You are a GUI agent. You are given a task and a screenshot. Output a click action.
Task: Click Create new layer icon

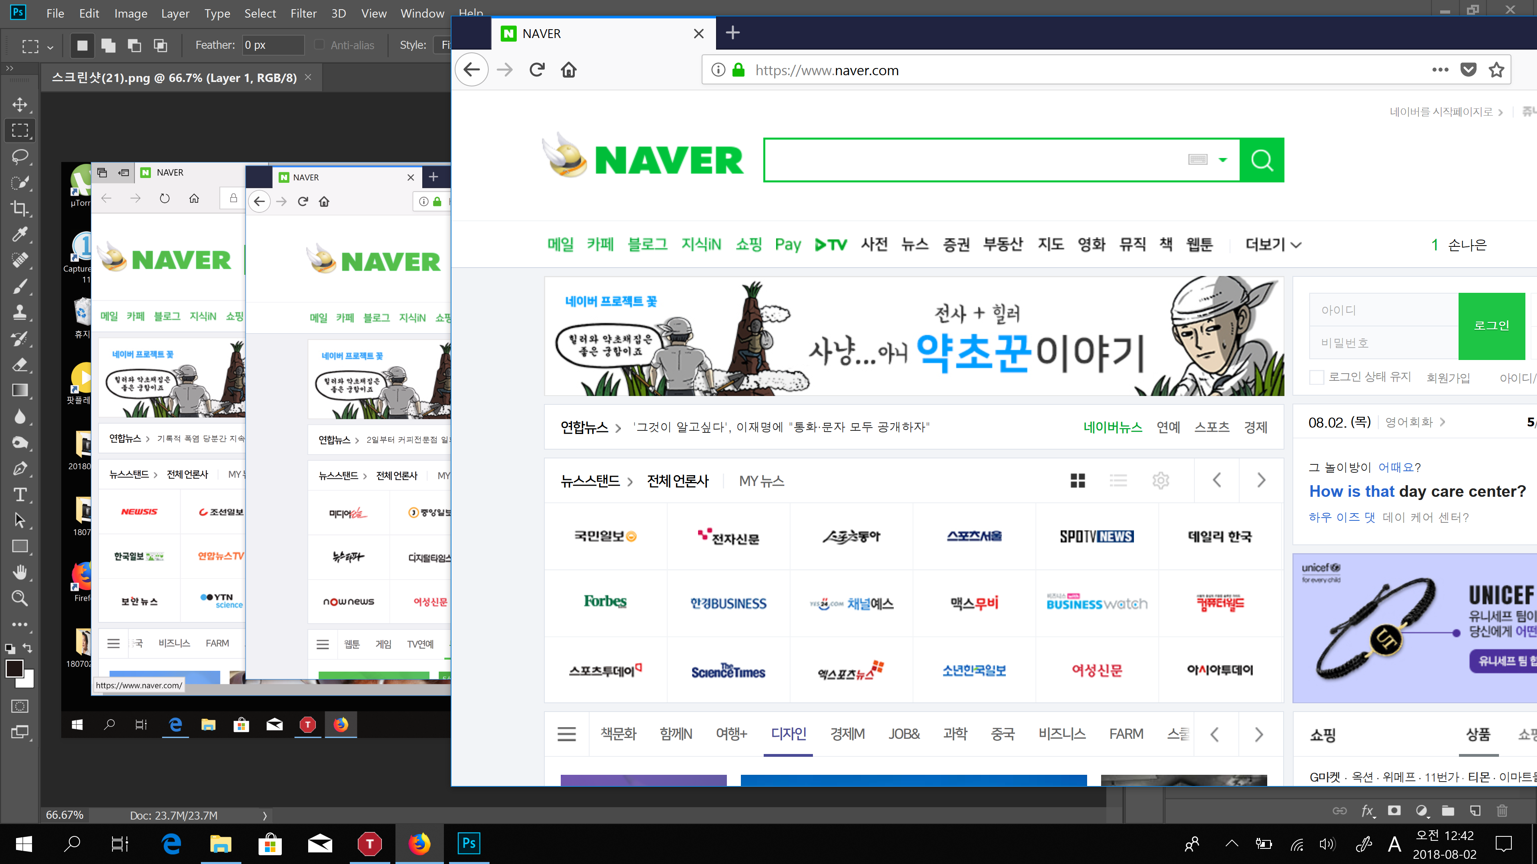coord(1475,810)
